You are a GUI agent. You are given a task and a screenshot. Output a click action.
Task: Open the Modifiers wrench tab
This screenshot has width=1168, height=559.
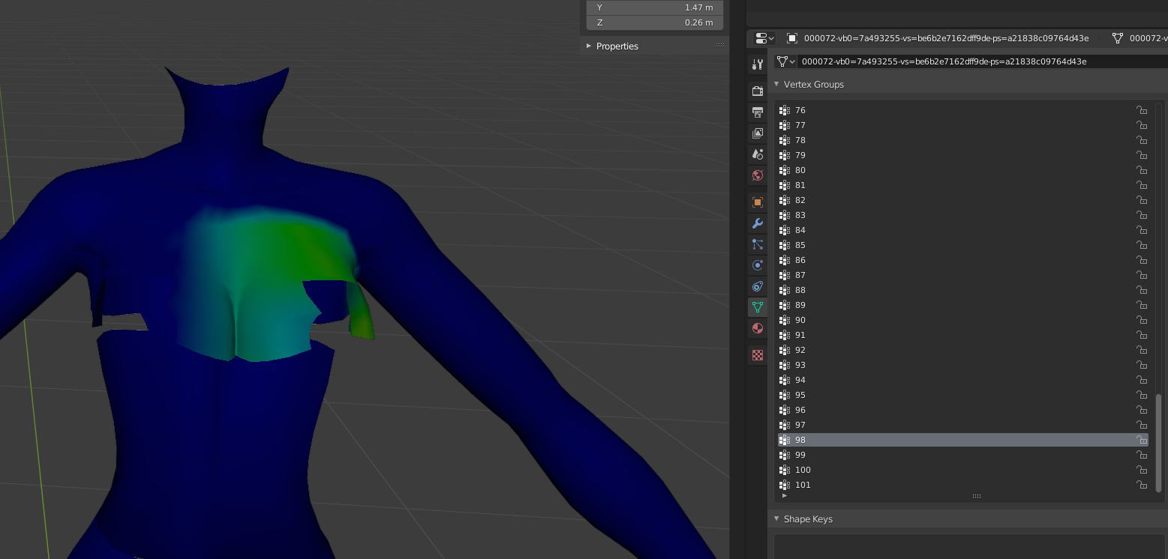click(x=758, y=223)
